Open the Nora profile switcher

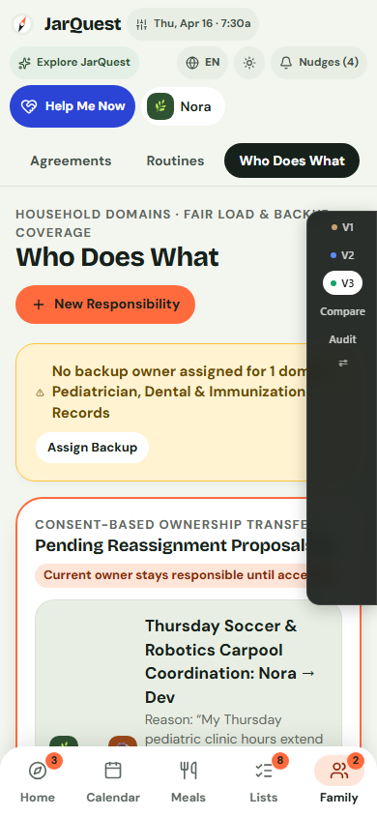[x=183, y=106]
